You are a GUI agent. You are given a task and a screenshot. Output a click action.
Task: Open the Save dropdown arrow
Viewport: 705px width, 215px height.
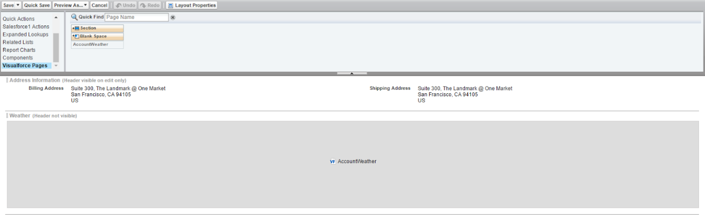[18, 5]
